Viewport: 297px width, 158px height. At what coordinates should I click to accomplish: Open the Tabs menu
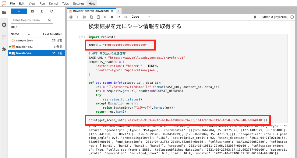[65, 3]
